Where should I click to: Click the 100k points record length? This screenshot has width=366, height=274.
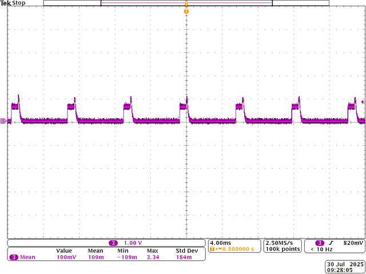[283, 249]
